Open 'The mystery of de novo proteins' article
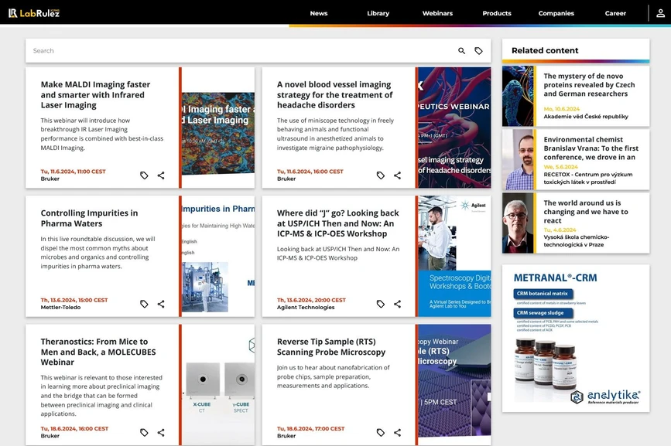 tap(589, 85)
